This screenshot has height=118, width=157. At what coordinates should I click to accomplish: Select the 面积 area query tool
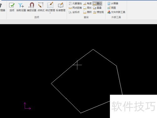point(88,12)
